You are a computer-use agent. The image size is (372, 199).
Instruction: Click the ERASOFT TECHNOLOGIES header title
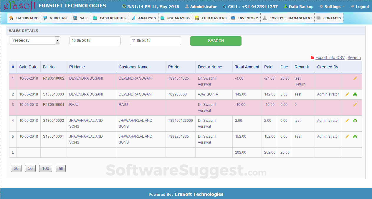click(72, 6)
